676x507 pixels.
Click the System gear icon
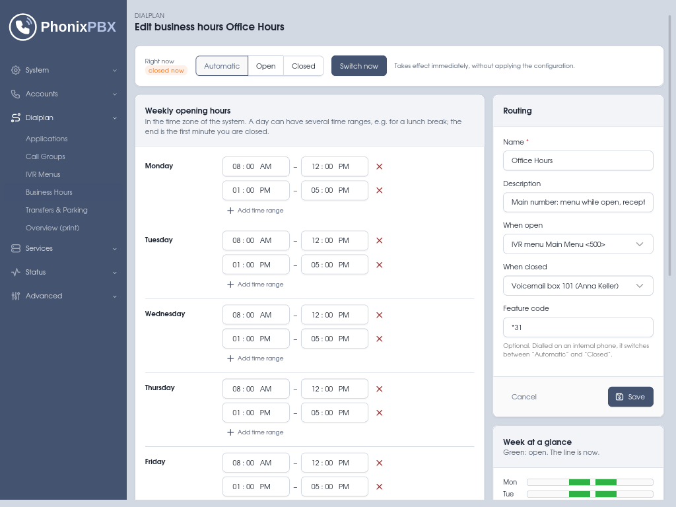coord(16,70)
